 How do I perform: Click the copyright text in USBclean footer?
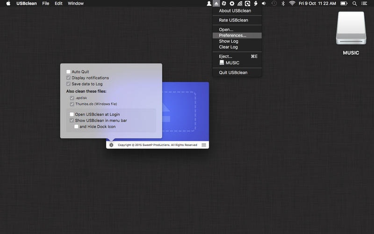(158, 145)
